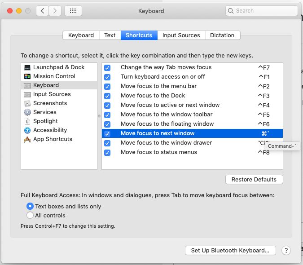Select Launchpad & Dock in the category list
Screen dimensions: 303x265
tap(59, 67)
